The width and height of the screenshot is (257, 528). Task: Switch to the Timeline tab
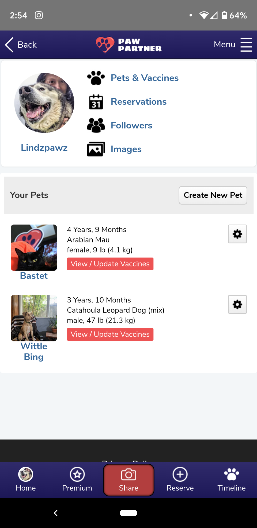[x=231, y=480]
